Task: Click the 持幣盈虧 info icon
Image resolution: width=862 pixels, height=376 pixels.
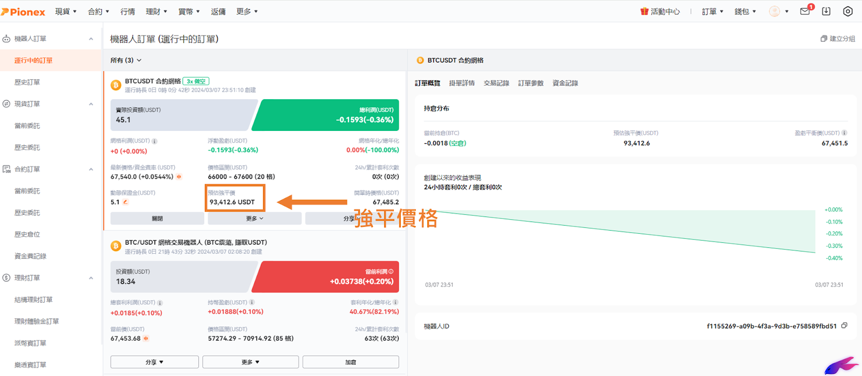Action: [252, 303]
